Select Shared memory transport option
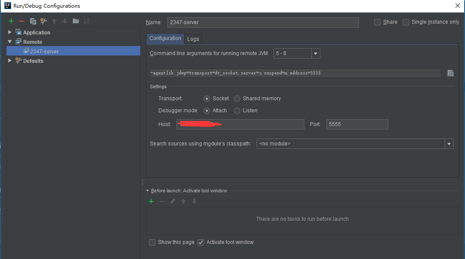The height and width of the screenshot is (259, 465). (237, 99)
